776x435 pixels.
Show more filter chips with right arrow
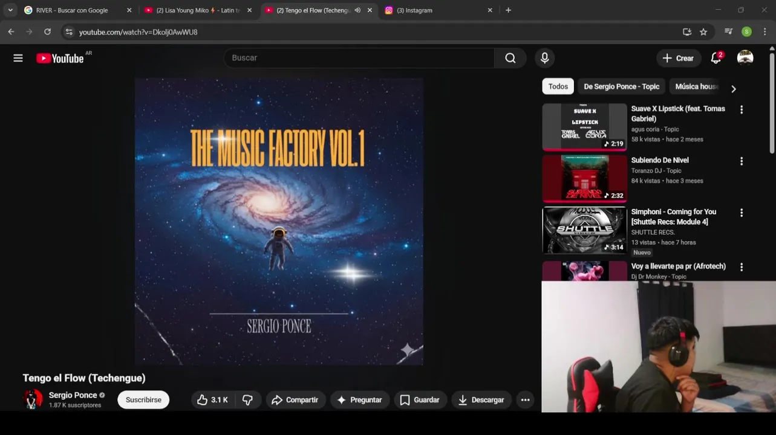tap(733, 89)
